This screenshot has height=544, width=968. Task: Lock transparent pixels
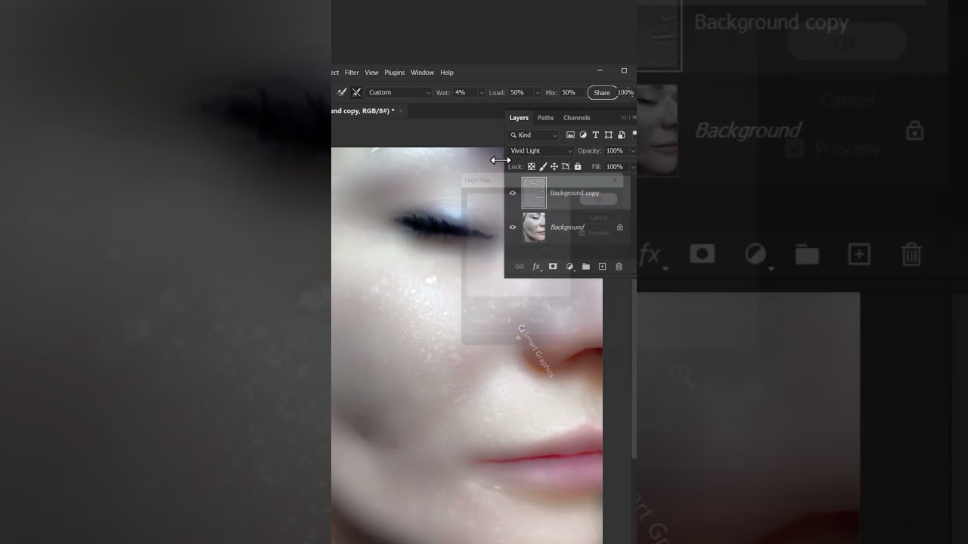pos(531,167)
